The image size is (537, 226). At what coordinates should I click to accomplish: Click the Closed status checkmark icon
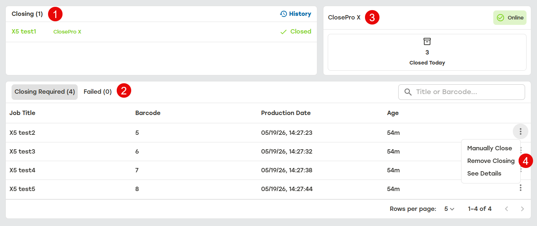[284, 32]
